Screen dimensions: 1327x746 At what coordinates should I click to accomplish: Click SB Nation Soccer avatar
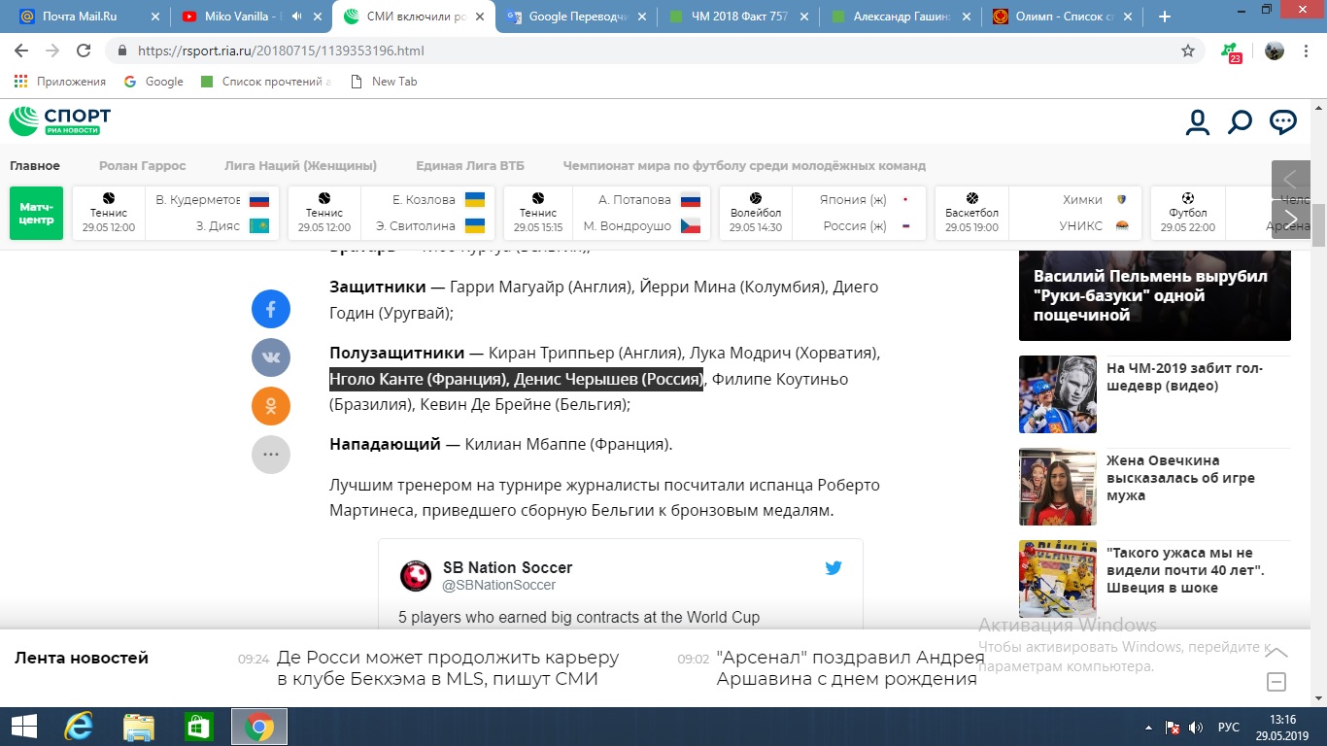click(x=416, y=576)
